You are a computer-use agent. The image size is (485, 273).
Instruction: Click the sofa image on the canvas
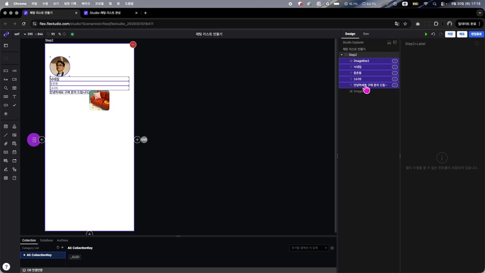[x=99, y=100]
